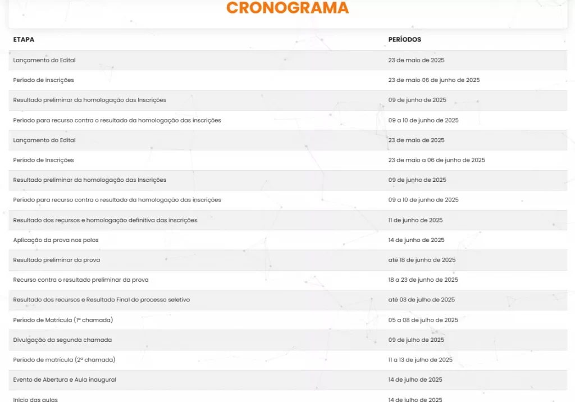Viewport: 575px width, 402px height.
Task: Click 'Resultado Final do processo seletivo' row
Action: point(102,300)
